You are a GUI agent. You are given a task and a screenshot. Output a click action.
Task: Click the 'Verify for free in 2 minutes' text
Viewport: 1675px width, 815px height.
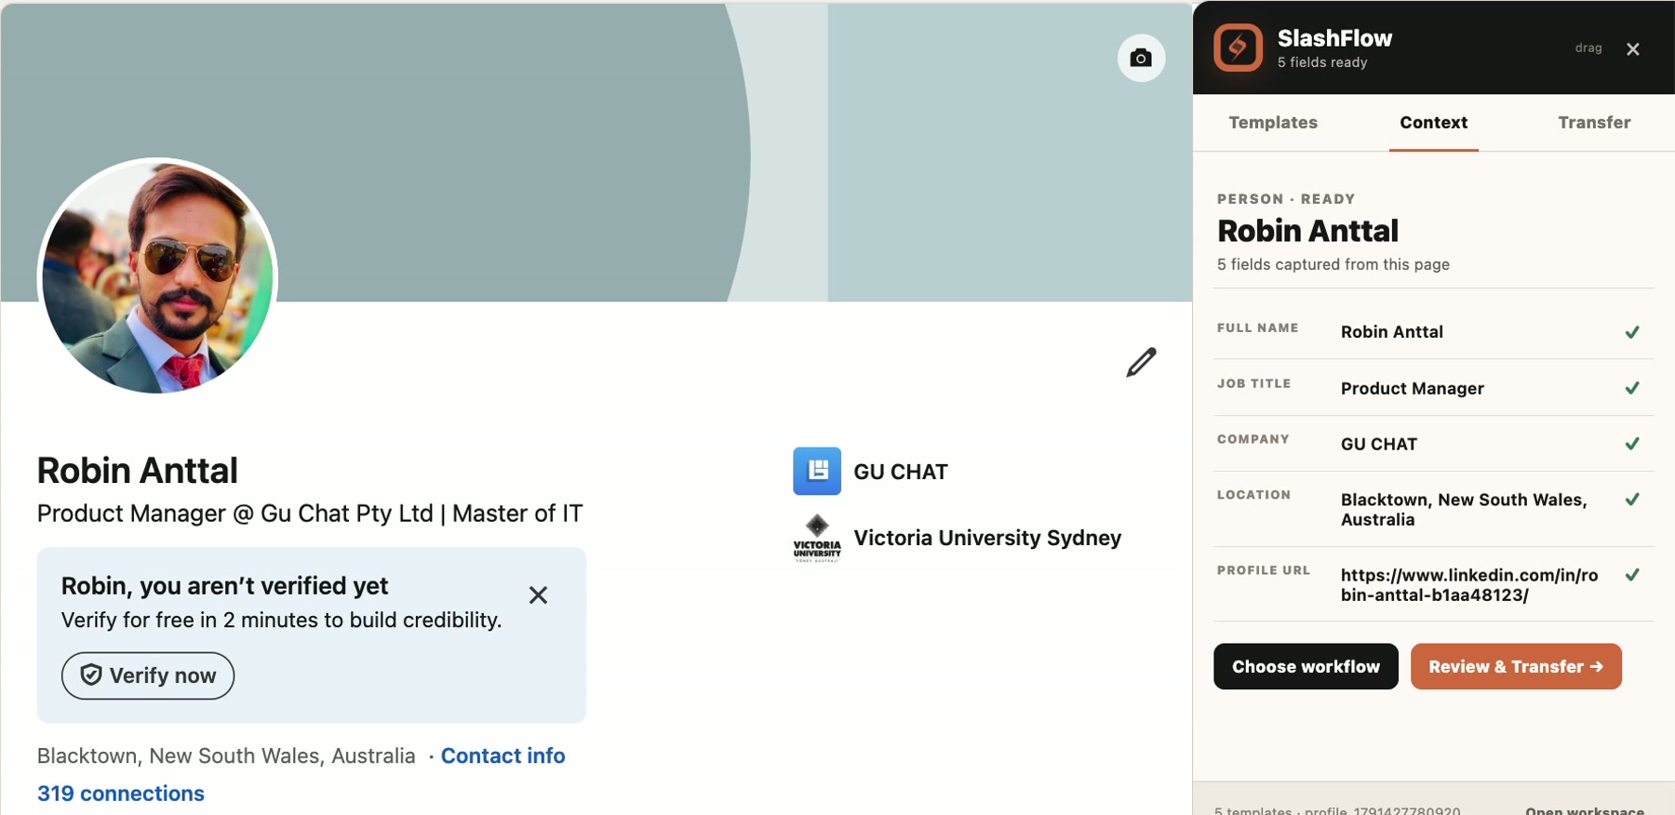point(281,620)
